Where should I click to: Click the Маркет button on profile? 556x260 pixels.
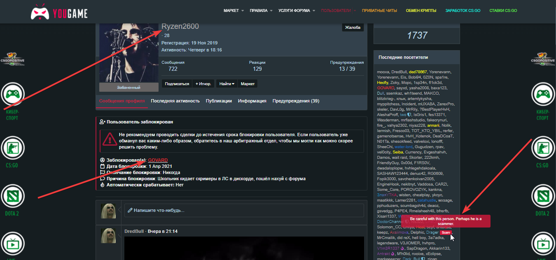[x=248, y=84]
